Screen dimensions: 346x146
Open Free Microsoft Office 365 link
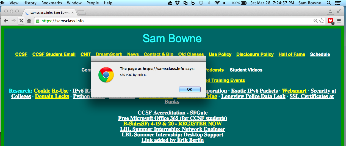(x=173, y=118)
